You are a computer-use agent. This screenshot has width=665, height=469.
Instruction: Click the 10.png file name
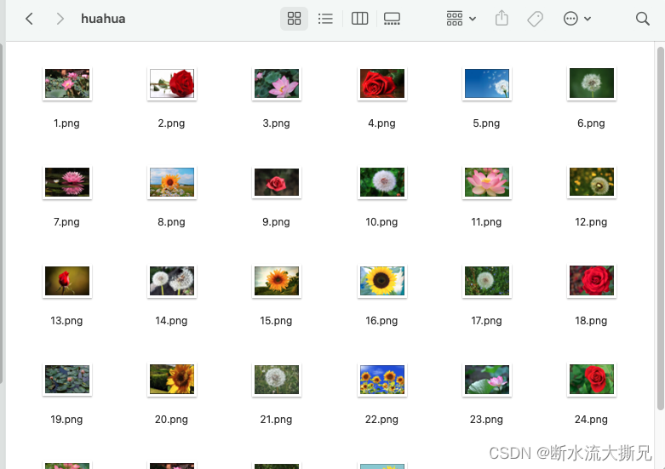click(381, 222)
